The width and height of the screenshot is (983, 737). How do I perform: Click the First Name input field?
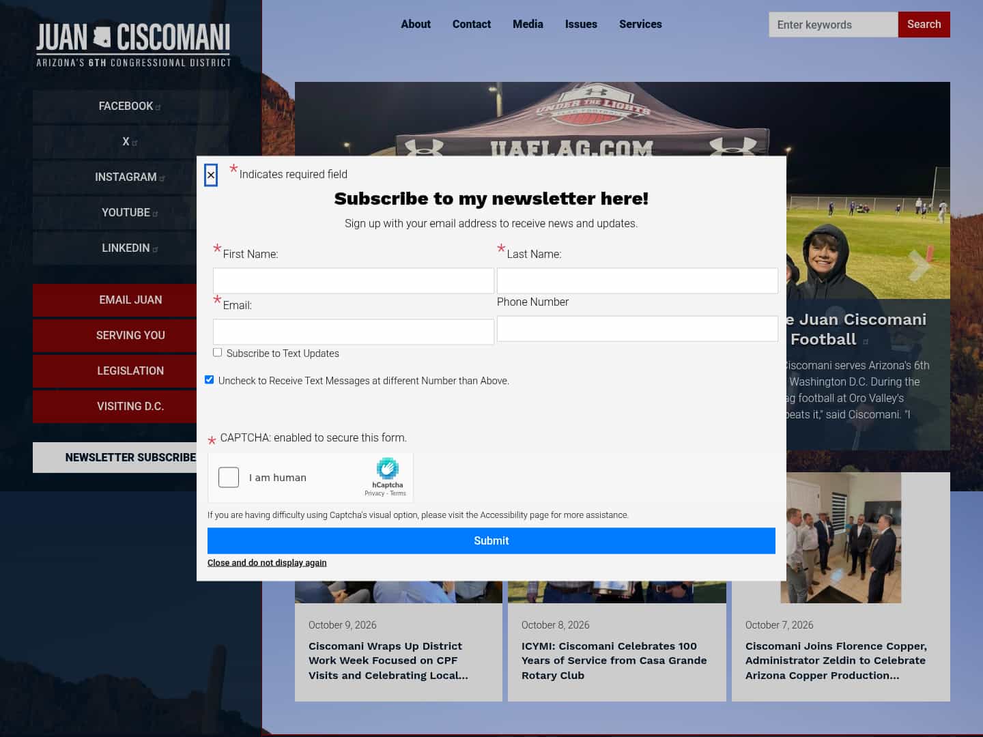(354, 280)
